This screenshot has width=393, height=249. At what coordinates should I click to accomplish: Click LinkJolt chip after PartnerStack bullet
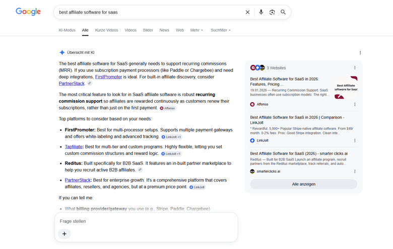point(197,187)
